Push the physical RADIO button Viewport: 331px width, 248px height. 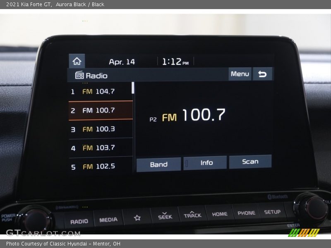pyautogui.click(x=79, y=222)
